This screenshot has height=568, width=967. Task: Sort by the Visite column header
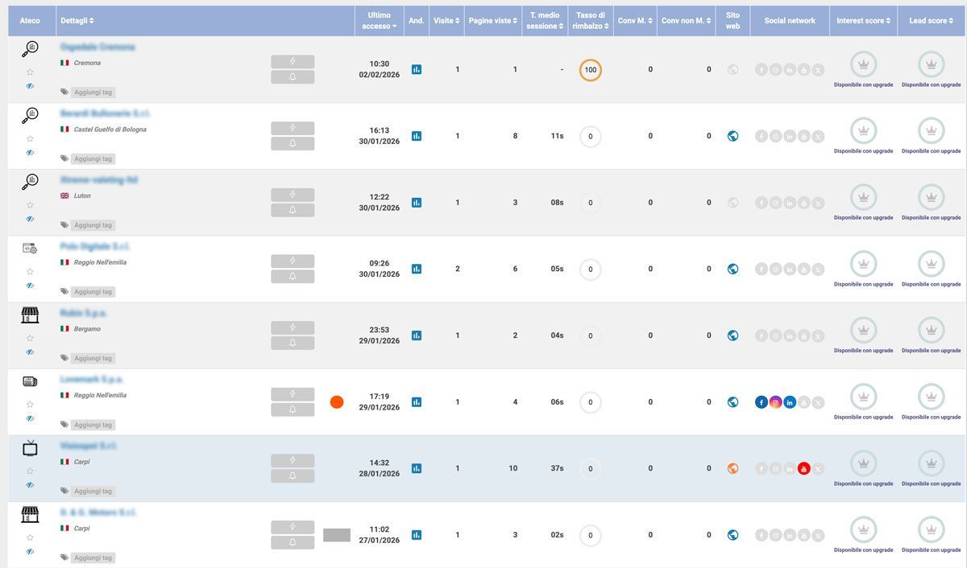(446, 21)
